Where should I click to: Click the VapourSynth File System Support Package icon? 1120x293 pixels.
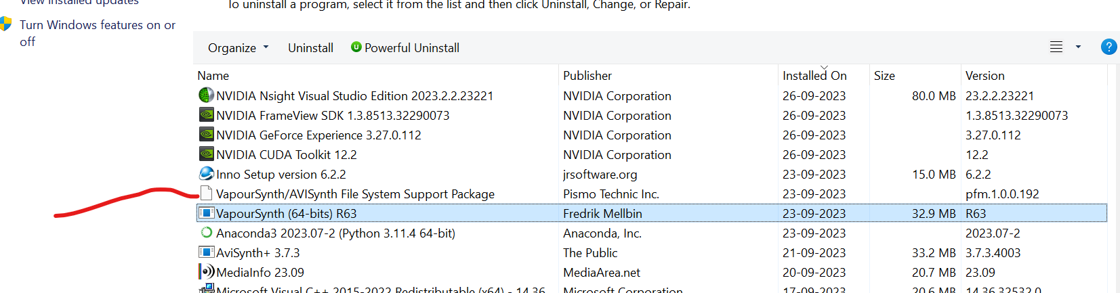pos(206,194)
